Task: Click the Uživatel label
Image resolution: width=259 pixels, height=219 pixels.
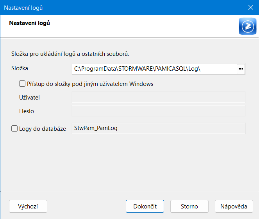Action: point(29,97)
